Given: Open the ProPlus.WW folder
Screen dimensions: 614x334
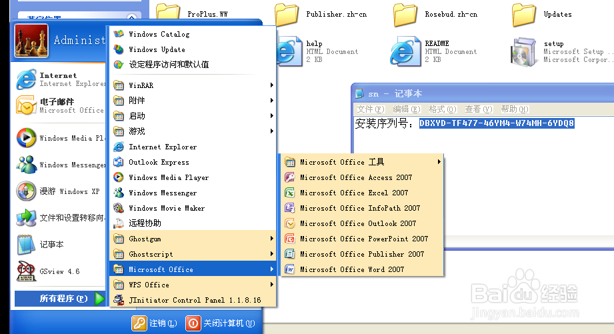Looking at the screenshot, I should pyautogui.click(x=192, y=14).
